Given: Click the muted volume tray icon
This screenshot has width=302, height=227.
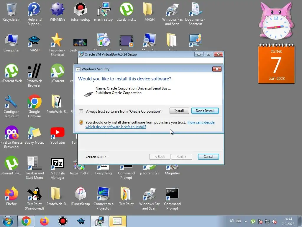Looking at the screenshot, I should (x=275, y=221).
